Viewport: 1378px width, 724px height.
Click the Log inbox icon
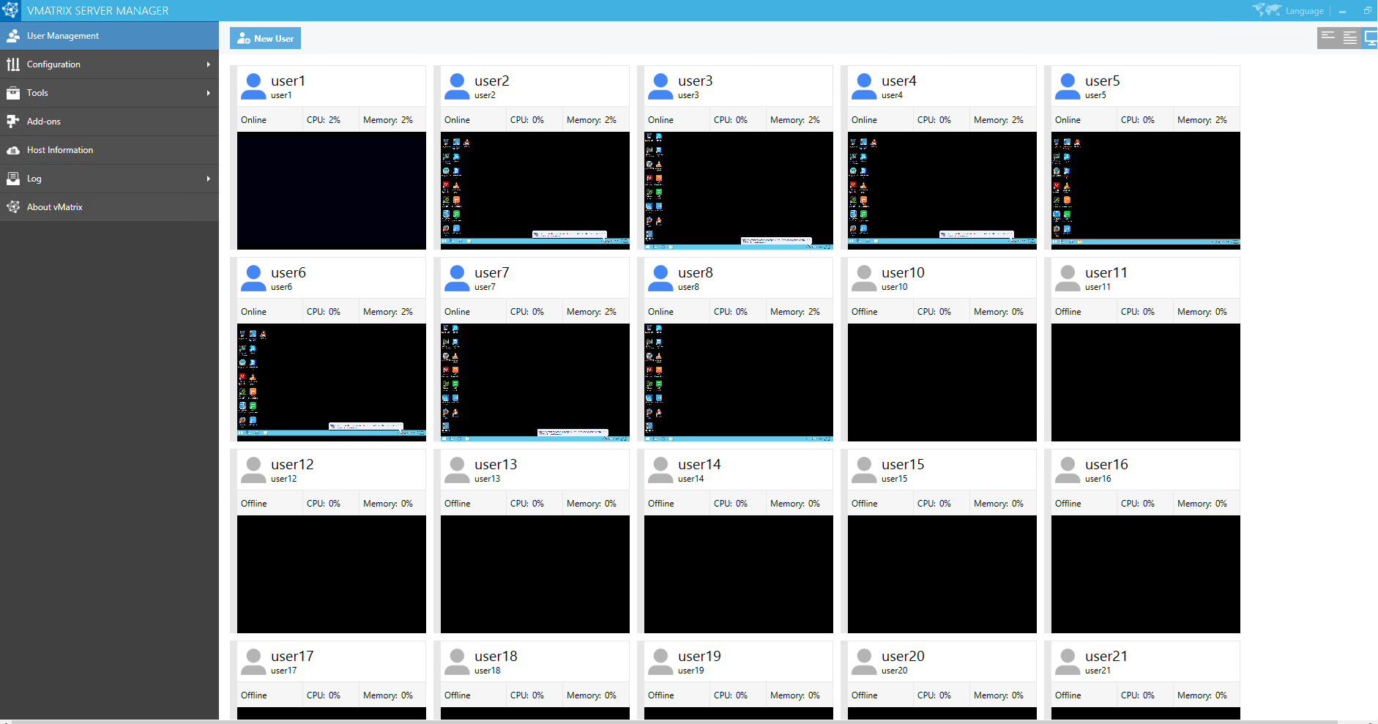(x=14, y=178)
